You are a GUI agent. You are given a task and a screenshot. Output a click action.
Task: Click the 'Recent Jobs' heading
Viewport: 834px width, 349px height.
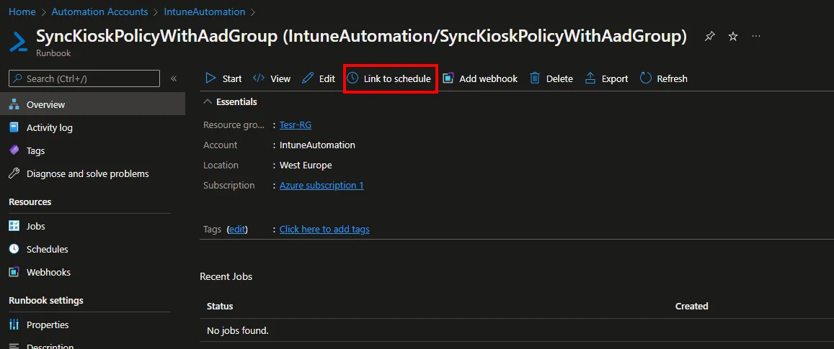point(226,276)
